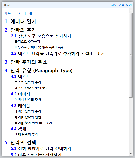Switch to the 테이블 tab
The height and width of the screenshot is (158, 135).
click(x=28, y=13)
